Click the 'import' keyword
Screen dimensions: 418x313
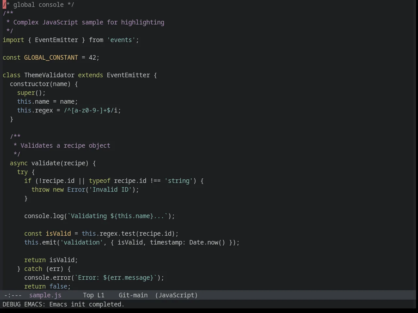pos(13,40)
